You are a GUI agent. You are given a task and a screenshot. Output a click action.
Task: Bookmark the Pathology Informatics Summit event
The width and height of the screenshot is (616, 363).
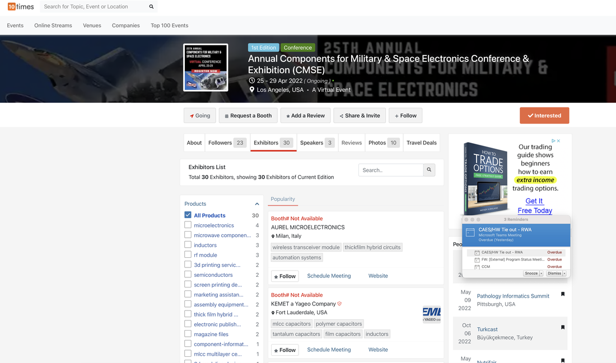point(563,294)
